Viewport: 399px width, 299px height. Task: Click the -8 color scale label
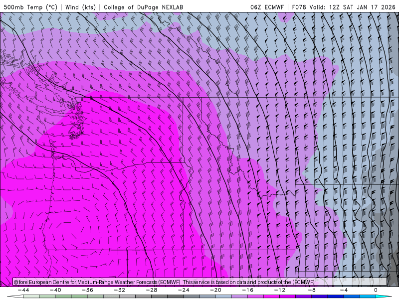[312, 290]
